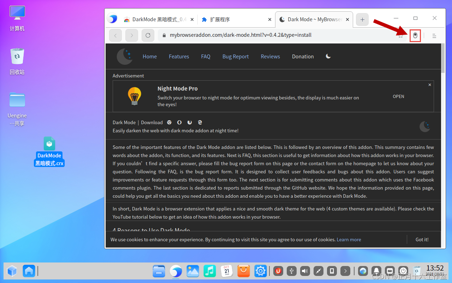This screenshot has height=283, width=452.
Task: Accept cookies with Got it!
Action: click(x=422, y=239)
